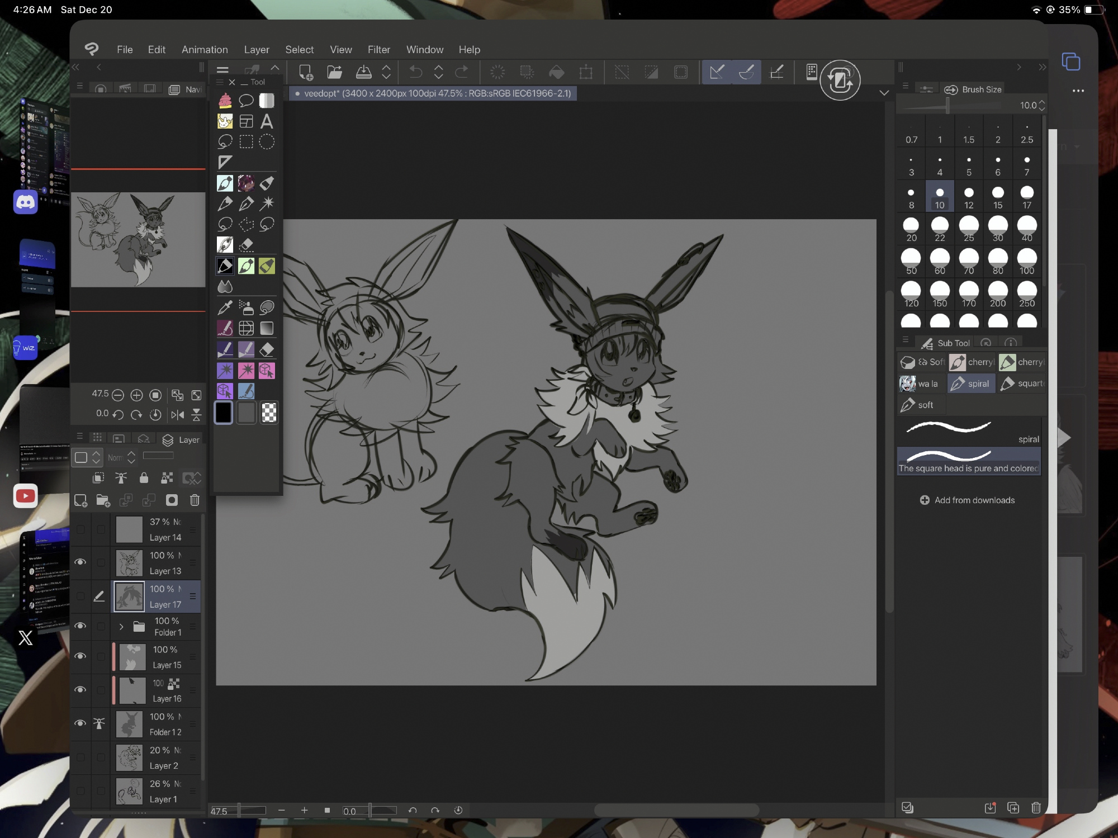
Task: Select the Text tool (A icon)
Action: pos(267,121)
